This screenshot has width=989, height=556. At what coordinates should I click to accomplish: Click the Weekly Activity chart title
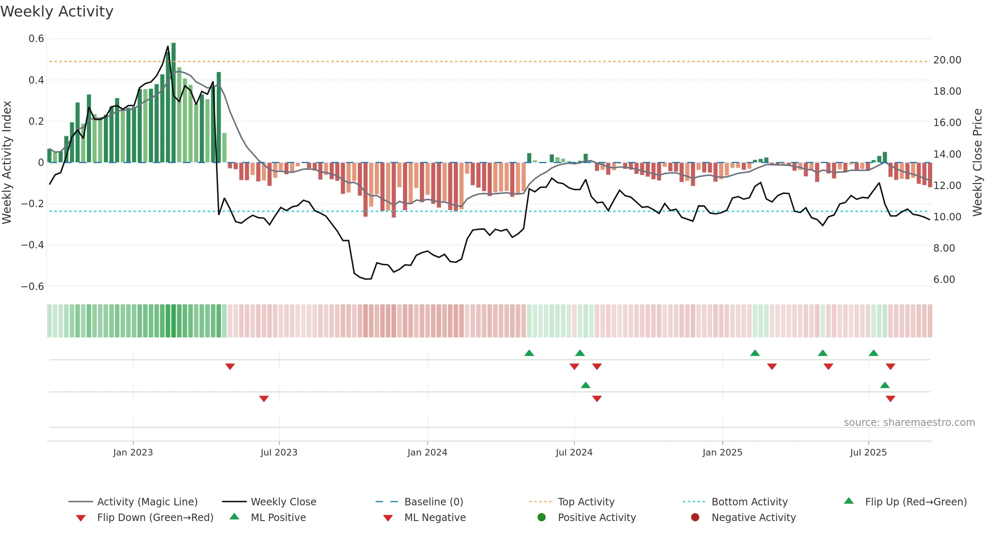click(57, 12)
